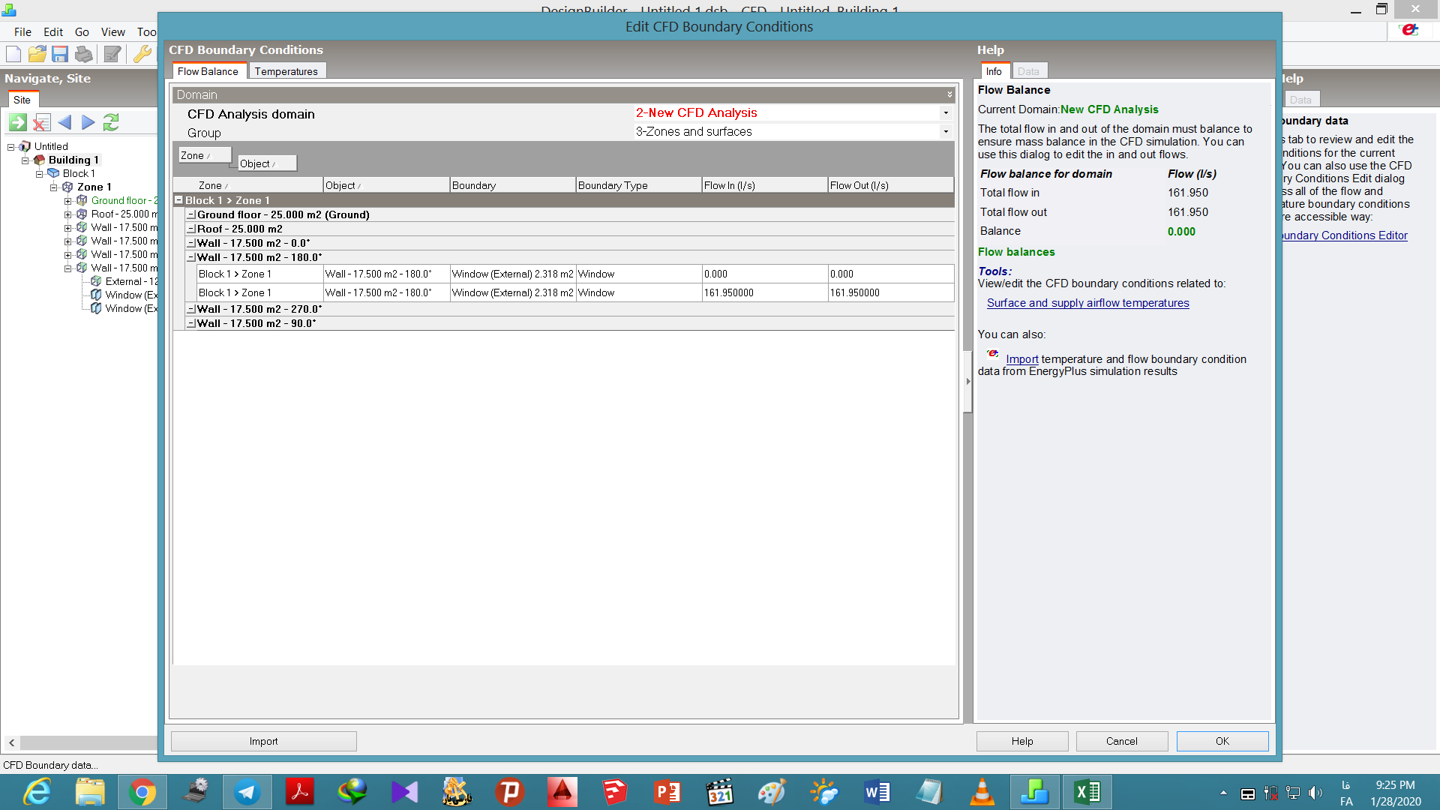Screen dimensions: 1440x810
Task: Open the DesignBuilder taskbar icon
Action: pos(1034,792)
